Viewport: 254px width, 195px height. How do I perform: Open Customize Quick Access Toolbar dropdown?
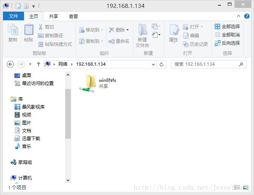coord(34,6)
